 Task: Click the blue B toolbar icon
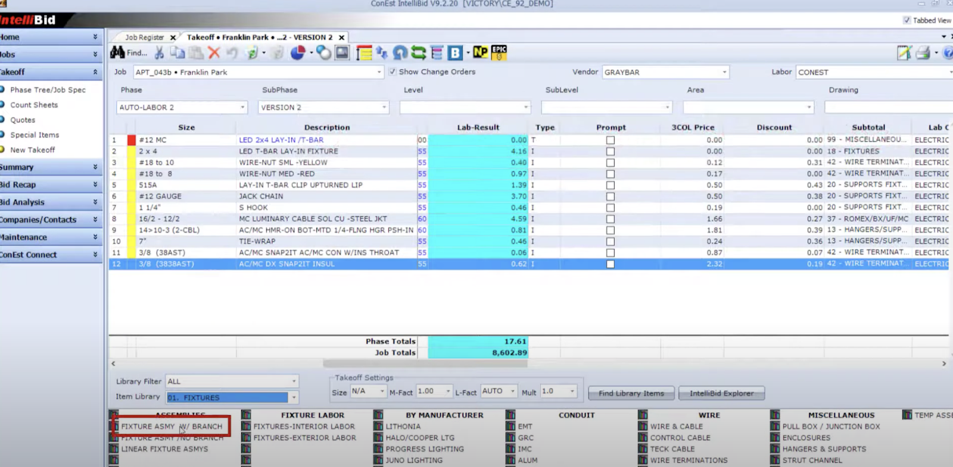pyautogui.click(x=455, y=53)
